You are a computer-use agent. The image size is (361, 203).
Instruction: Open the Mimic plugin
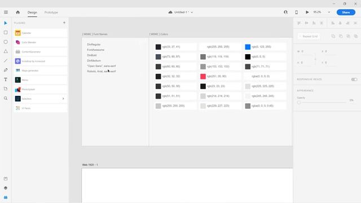coord(41,80)
